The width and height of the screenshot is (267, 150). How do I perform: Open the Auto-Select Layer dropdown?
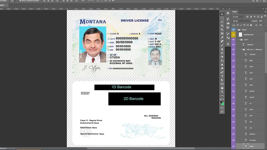tap(13, 1)
